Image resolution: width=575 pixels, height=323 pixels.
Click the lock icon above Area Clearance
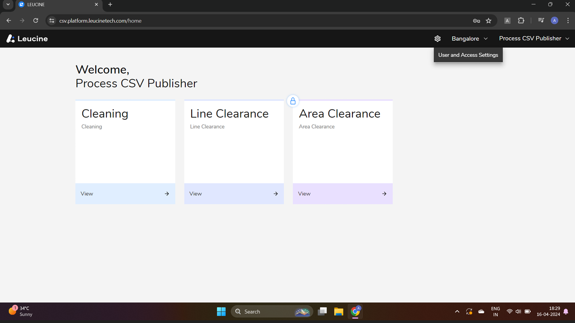[293, 101]
